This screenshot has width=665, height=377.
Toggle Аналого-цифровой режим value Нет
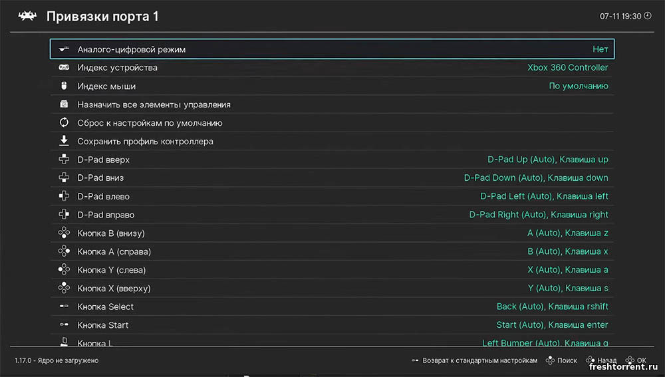600,49
